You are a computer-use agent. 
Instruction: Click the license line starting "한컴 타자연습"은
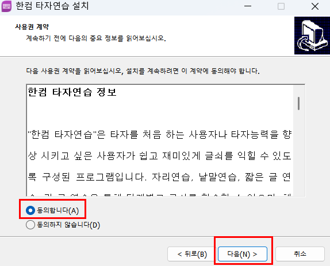(159, 135)
